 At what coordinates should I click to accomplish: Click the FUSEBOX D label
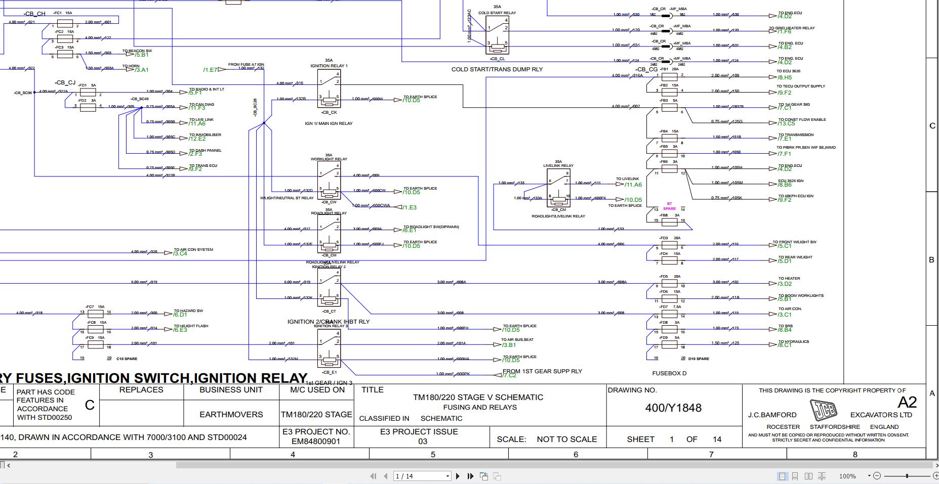[x=669, y=373]
